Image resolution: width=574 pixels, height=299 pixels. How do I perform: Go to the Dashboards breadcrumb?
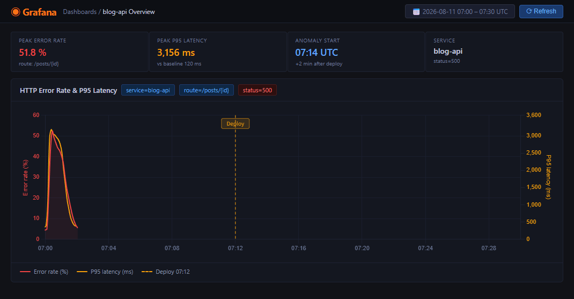[79, 12]
